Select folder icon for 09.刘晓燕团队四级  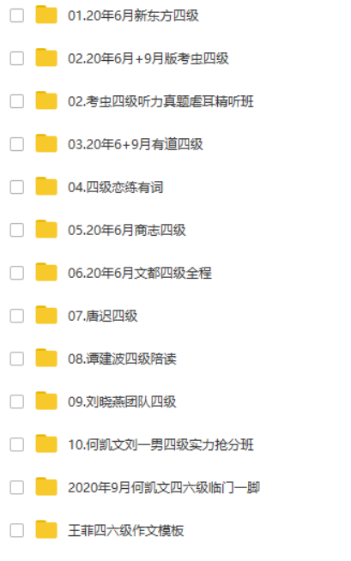point(46,401)
